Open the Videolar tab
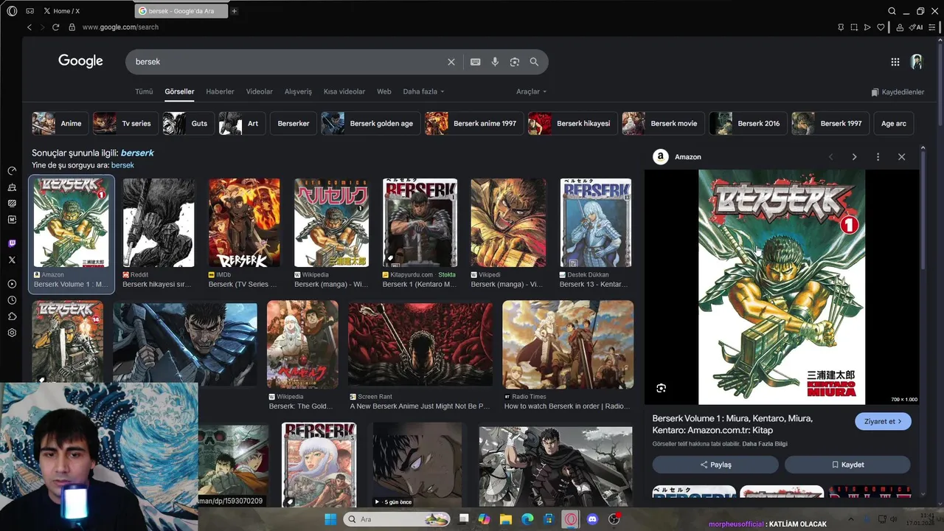 point(260,91)
